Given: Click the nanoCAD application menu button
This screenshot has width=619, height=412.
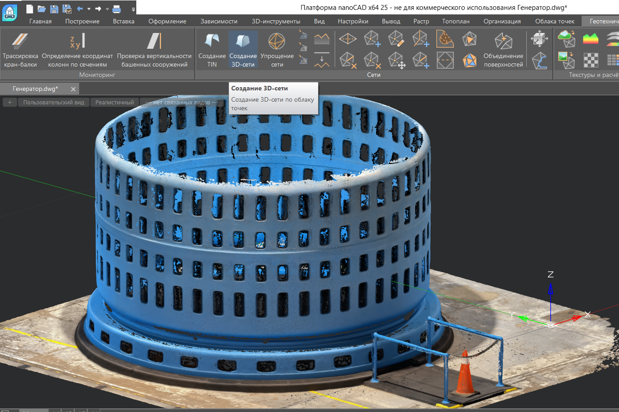Looking at the screenshot, I should tap(9, 12).
